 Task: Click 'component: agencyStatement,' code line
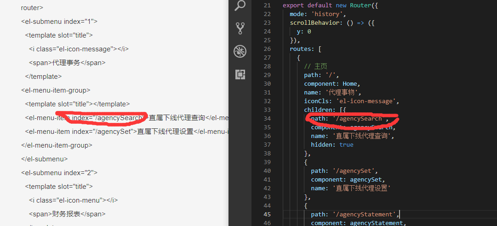click(x=359, y=223)
